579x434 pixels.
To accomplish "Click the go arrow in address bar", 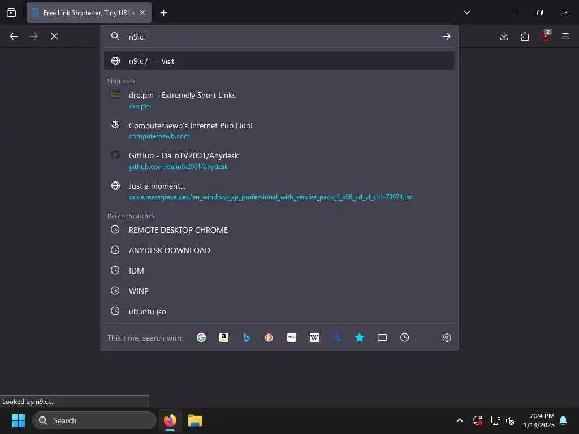I will tap(447, 36).
